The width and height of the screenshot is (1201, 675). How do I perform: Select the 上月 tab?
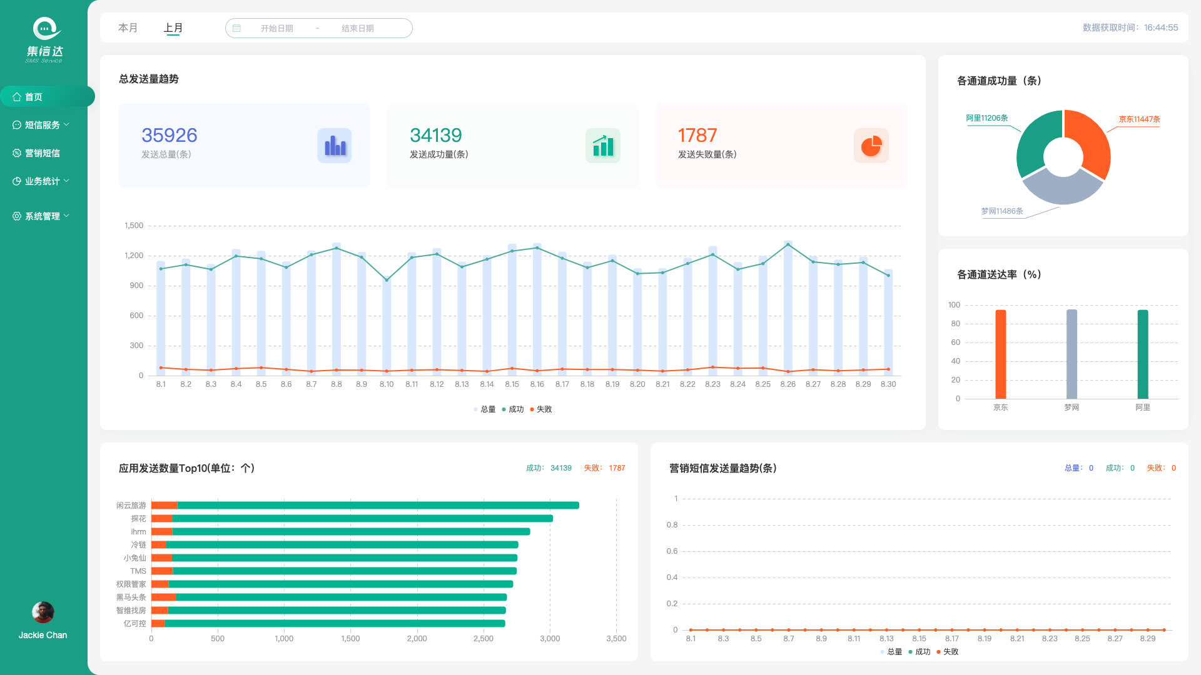173,28
